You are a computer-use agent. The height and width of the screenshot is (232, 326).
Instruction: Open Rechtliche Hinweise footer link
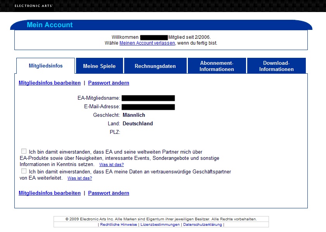pos(118,225)
